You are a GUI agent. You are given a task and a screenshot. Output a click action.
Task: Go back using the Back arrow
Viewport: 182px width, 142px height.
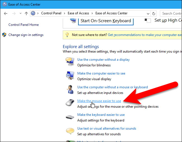coord(6,13)
